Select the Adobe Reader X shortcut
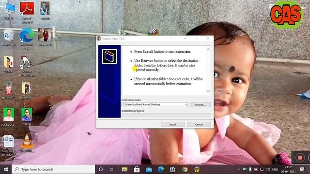 tap(27, 13)
